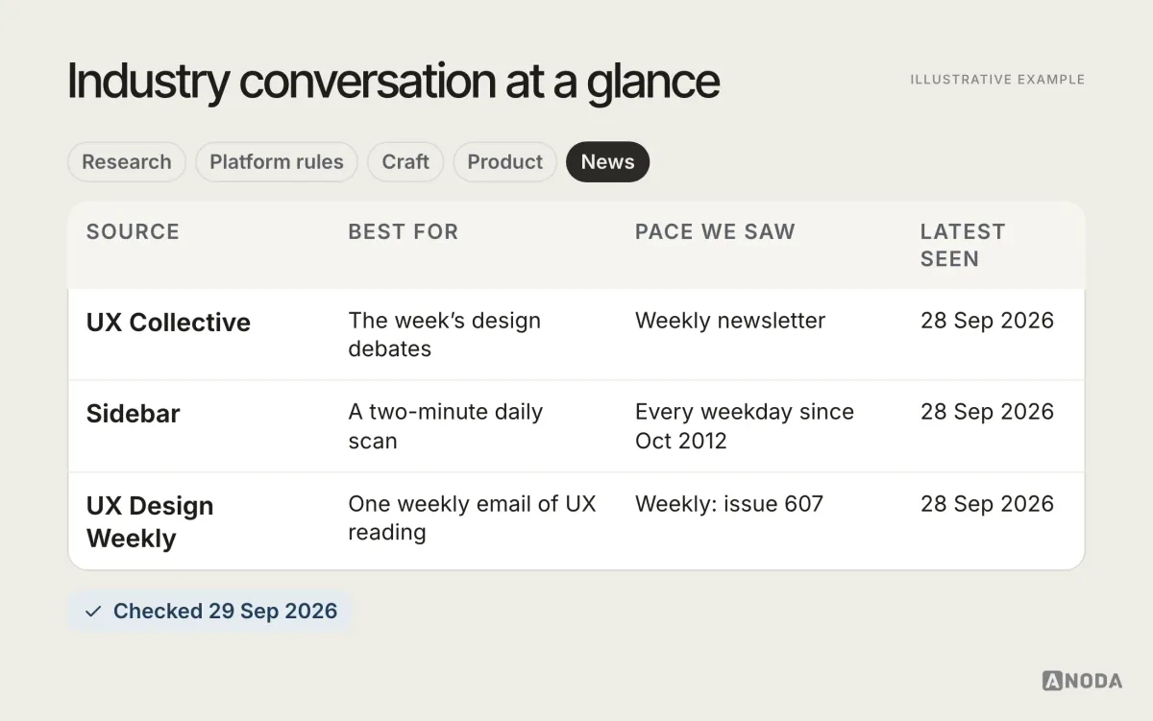Click the "Weekly newsletter" cell
Screen dimensions: 1153x721
[x=730, y=321]
